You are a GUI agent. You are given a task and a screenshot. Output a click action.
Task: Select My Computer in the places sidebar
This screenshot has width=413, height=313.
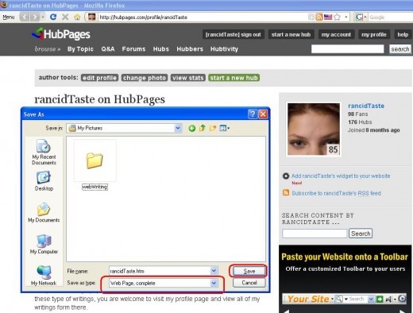tap(44, 244)
